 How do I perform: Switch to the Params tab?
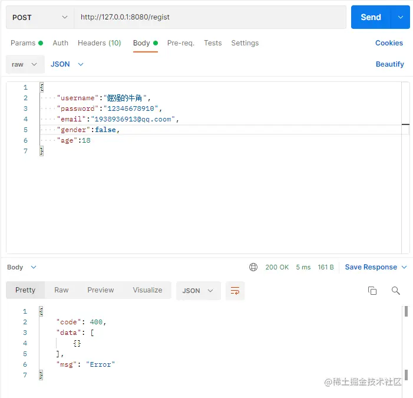[27, 43]
